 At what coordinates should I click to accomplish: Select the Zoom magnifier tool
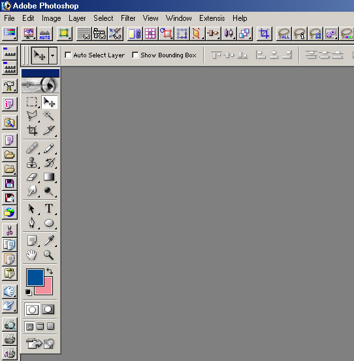[48, 255]
